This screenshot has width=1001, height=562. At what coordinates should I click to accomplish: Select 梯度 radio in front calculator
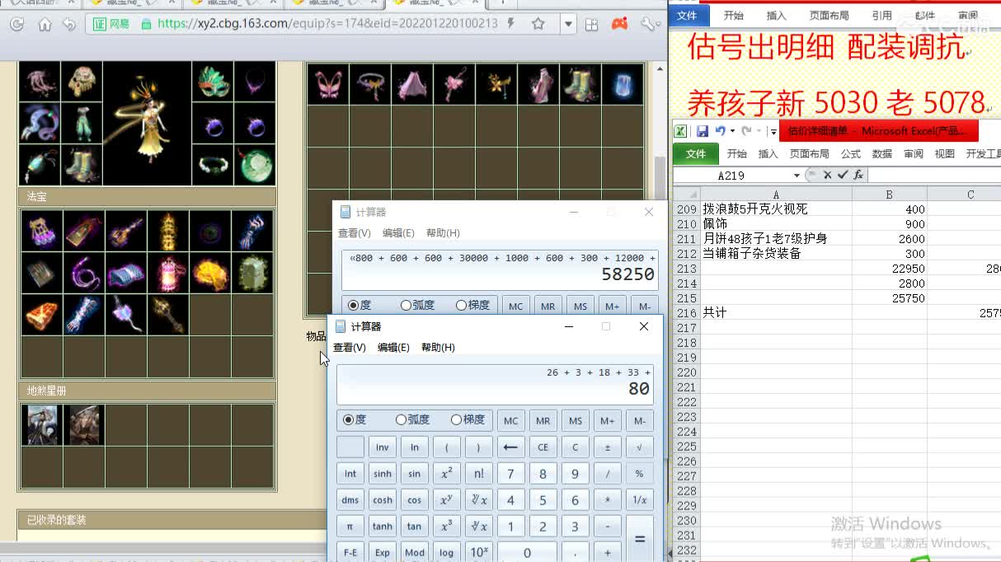click(x=468, y=419)
